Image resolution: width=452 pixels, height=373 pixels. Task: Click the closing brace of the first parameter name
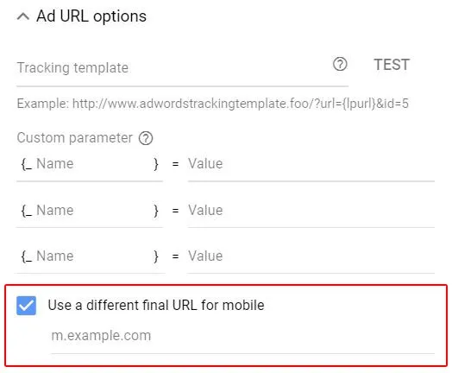click(156, 164)
